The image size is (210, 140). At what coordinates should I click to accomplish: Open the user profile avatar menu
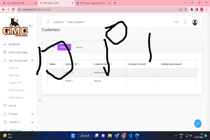(195, 22)
